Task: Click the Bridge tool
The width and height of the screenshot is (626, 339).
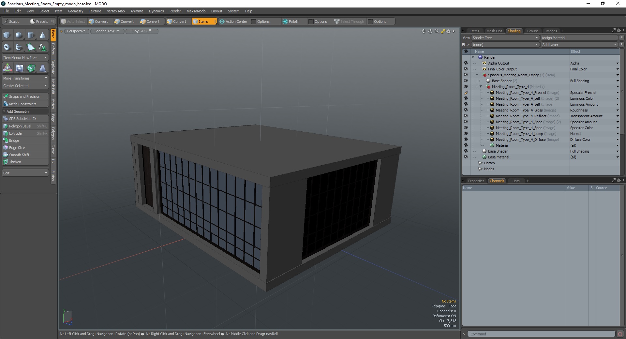Action: point(25,140)
